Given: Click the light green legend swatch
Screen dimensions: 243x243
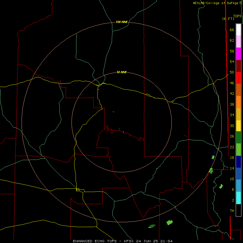Looking at the screenshot, I should [x=238, y=150].
